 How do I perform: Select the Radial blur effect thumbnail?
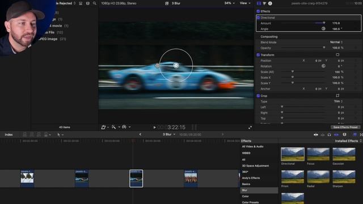click(x=318, y=176)
